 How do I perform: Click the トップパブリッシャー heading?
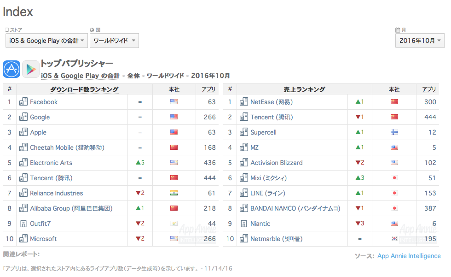[76, 63]
